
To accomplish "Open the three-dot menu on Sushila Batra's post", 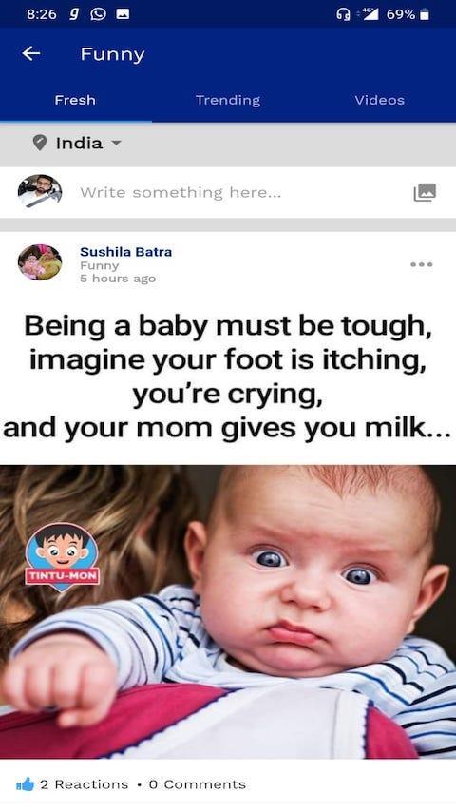I will tap(421, 264).
